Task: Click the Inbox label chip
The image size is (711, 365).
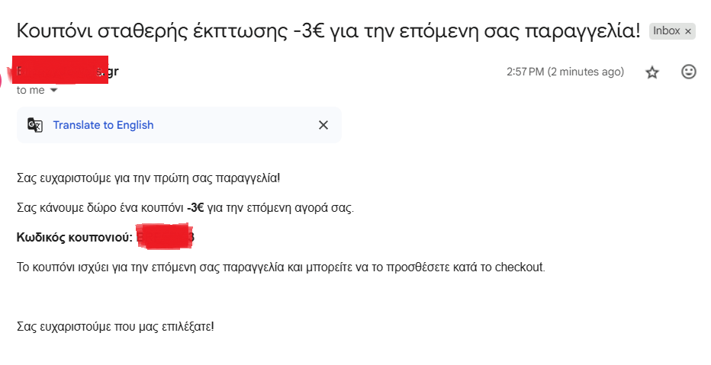Action: pos(665,31)
